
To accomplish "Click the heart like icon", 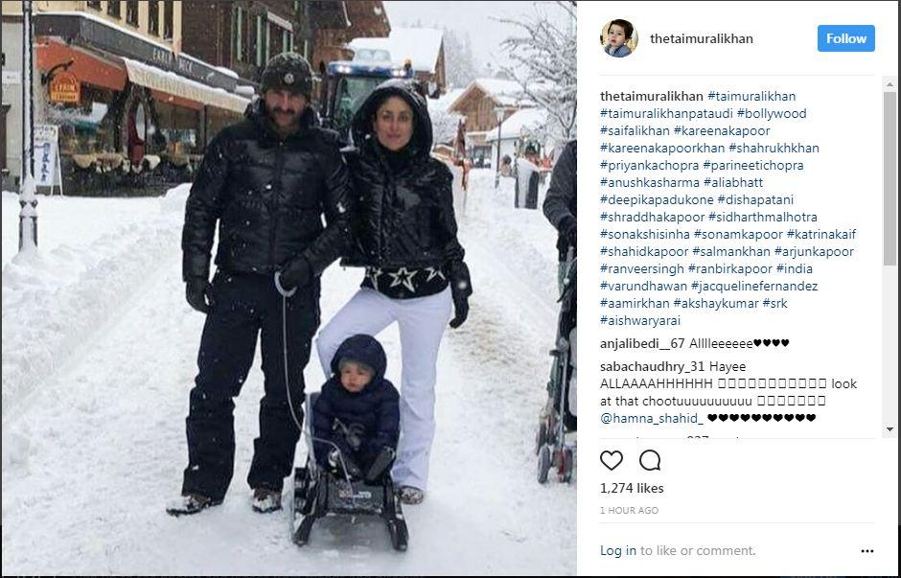I will click(x=612, y=460).
